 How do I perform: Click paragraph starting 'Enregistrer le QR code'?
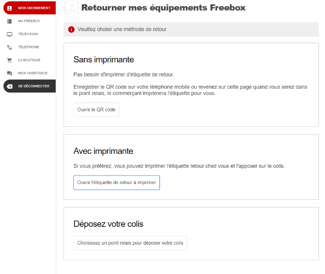click(190, 90)
